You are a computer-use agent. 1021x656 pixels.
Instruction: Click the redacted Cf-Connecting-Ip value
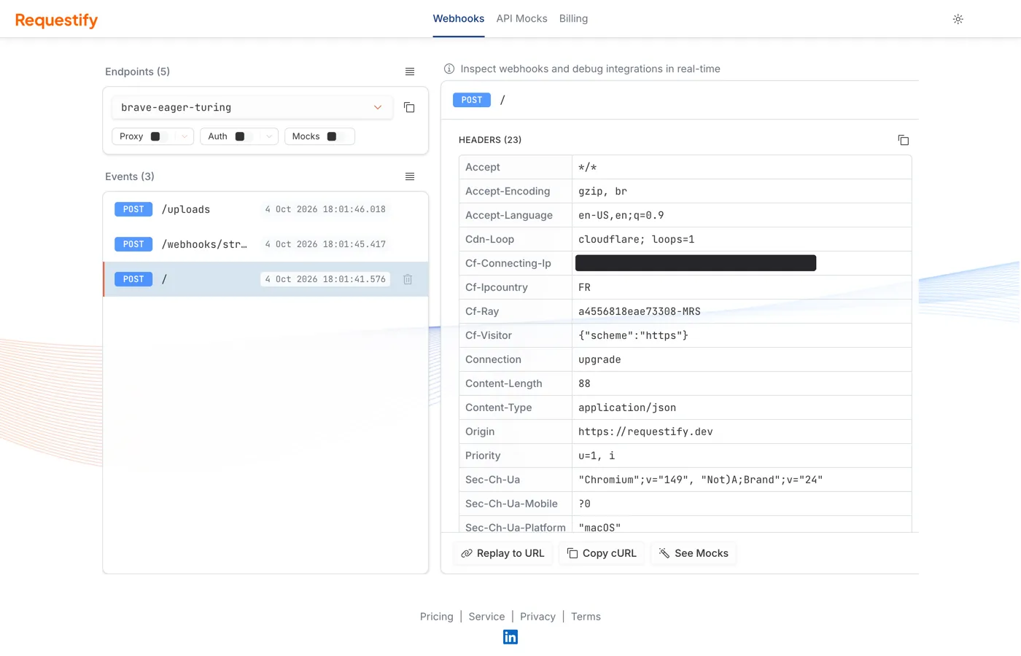click(x=696, y=263)
